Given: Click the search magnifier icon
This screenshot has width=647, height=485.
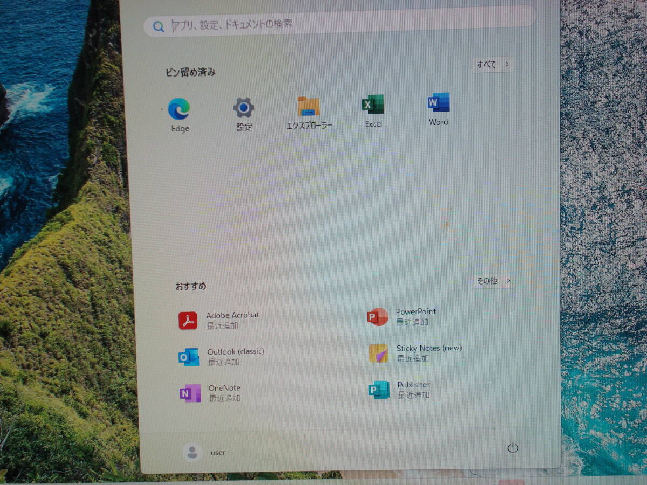Looking at the screenshot, I should [158, 26].
